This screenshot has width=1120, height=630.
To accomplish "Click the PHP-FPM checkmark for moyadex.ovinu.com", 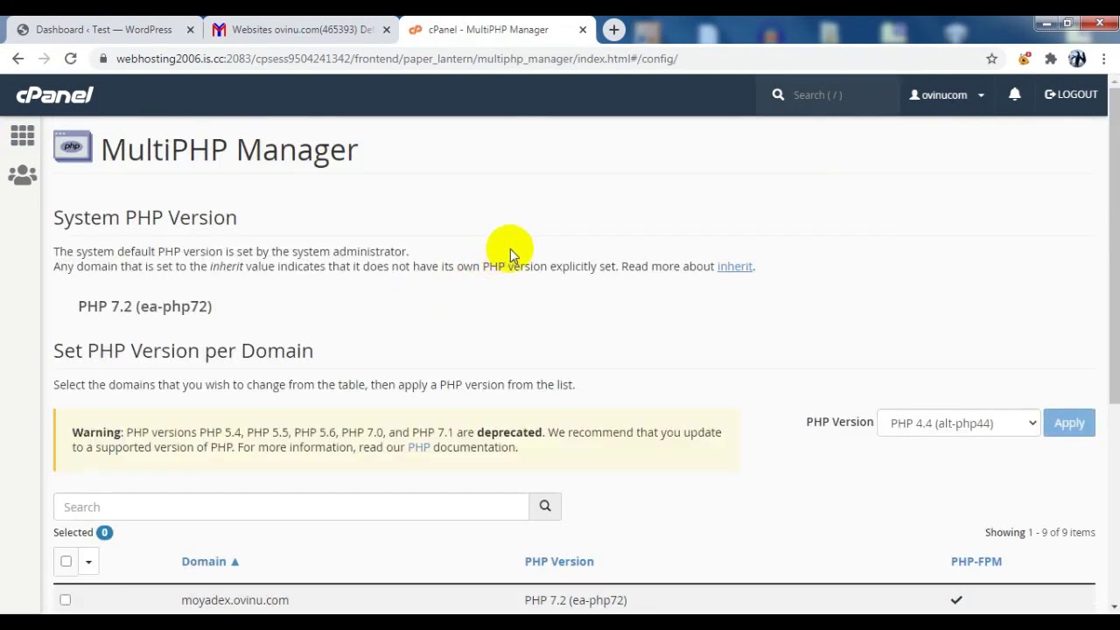I will (956, 600).
